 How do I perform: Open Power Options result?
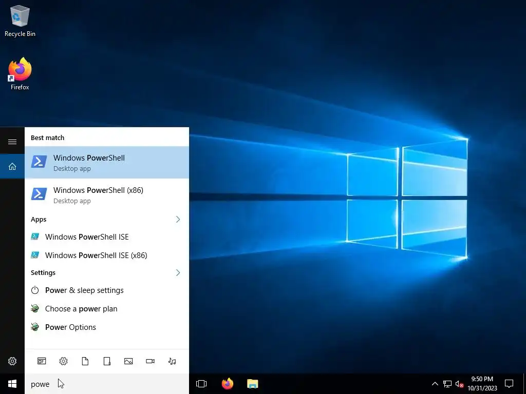pyautogui.click(x=107, y=327)
